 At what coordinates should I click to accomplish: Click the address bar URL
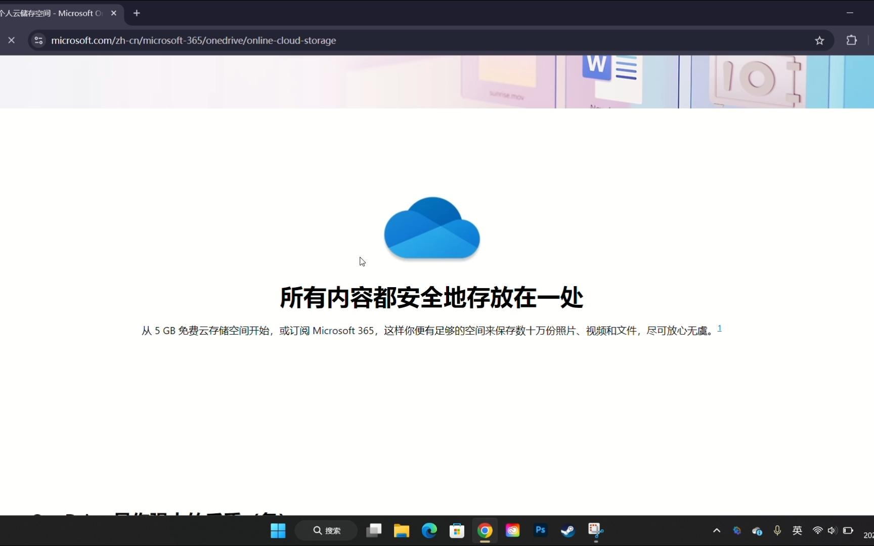193,40
